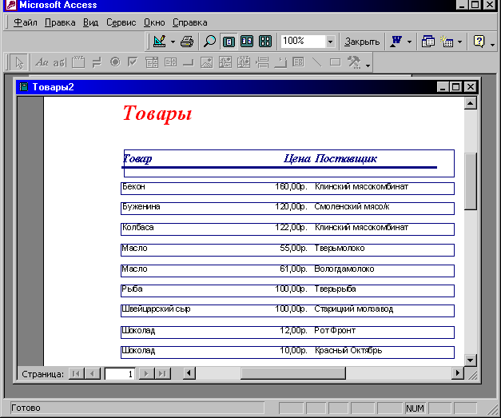Select the Rectangle tool
The height and width of the screenshot is (418, 501).
(335, 62)
